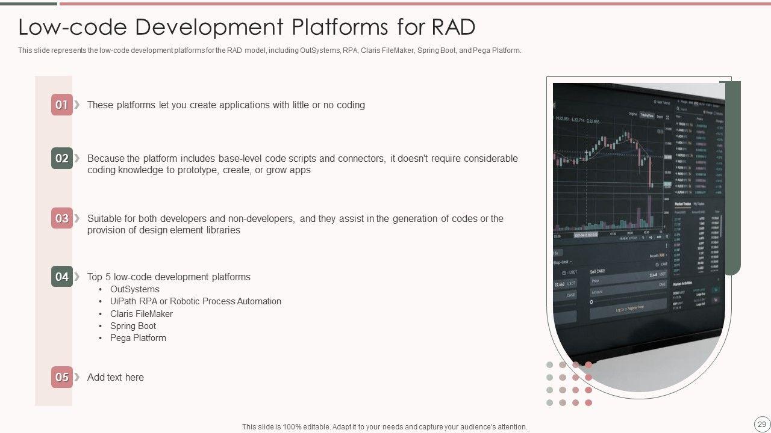Image resolution: width=771 pixels, height=433 pixels.
Task: Select the decorative dot grid below the image
Action: coord(569,384)
